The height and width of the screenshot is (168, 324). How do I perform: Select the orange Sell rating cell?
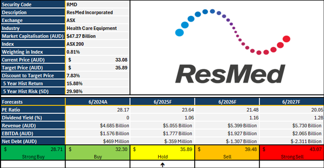227,153
